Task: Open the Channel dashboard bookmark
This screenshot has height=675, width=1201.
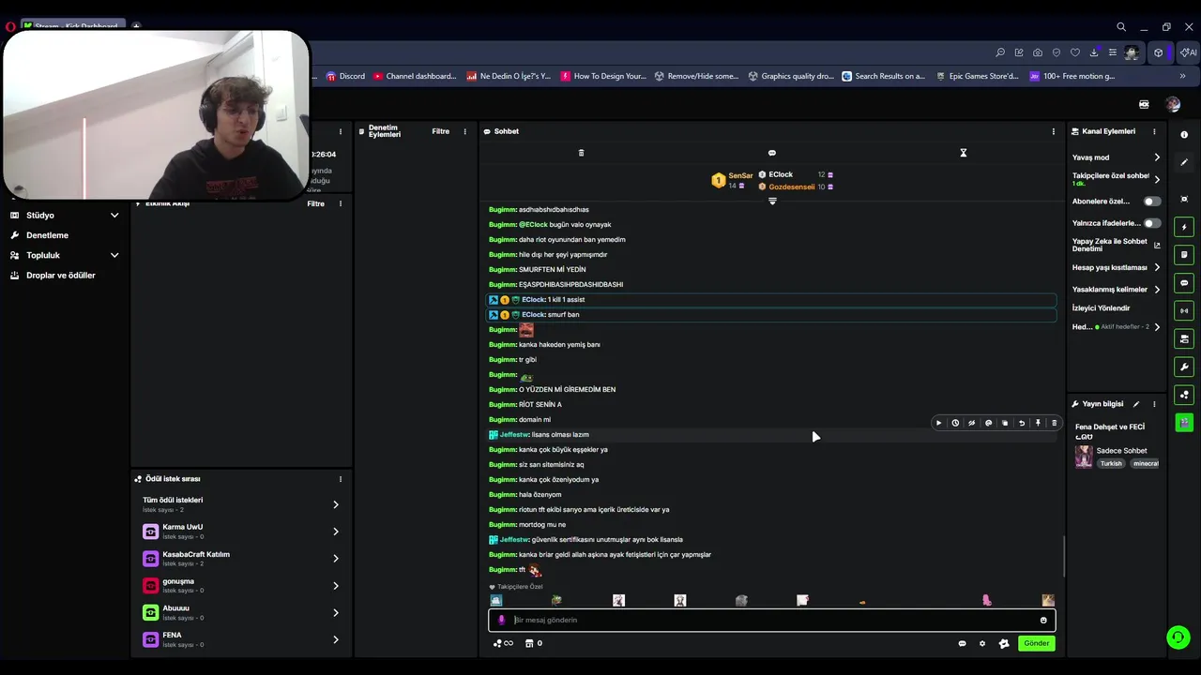Action: (414, 76)
